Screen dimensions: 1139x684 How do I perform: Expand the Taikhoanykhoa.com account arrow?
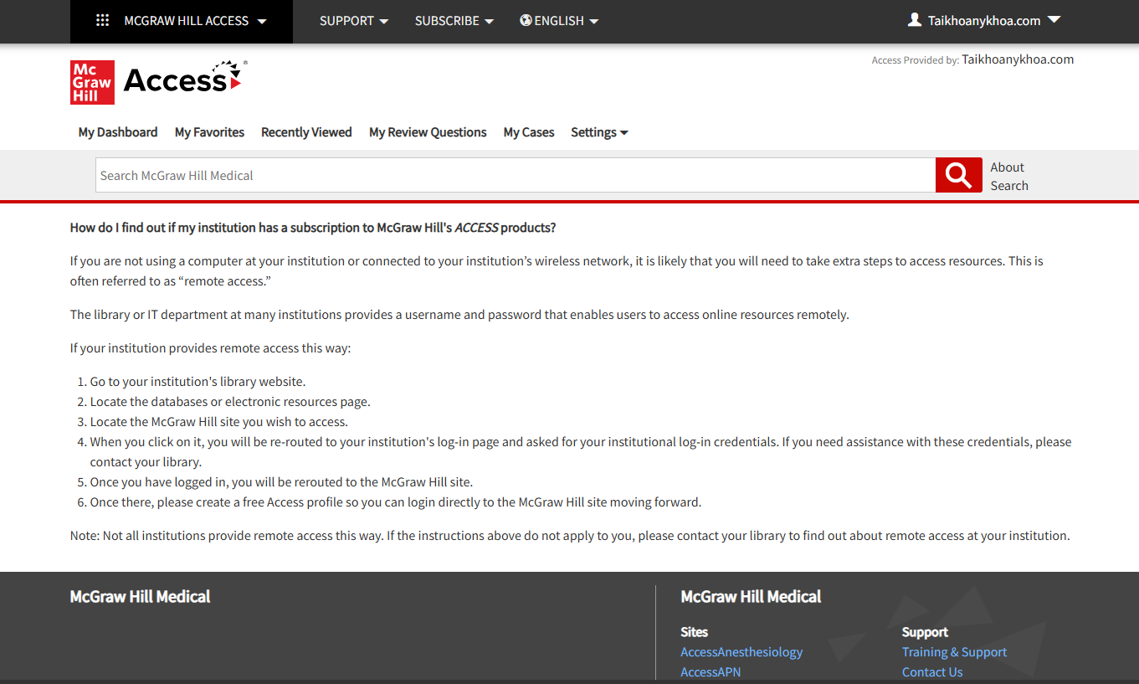(x=1054, y=20)
